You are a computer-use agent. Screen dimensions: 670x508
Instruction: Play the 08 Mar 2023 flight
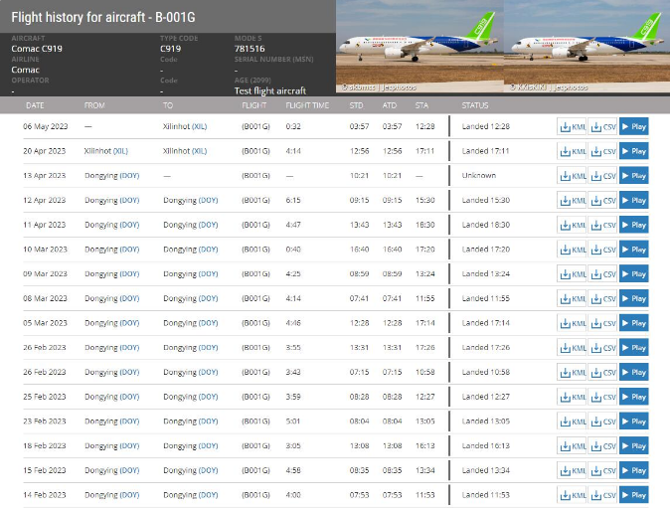(633, 298)
